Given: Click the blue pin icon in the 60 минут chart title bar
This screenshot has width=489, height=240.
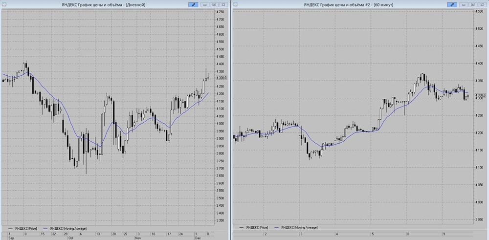Looking at the screenshot, I should point(453,4).
